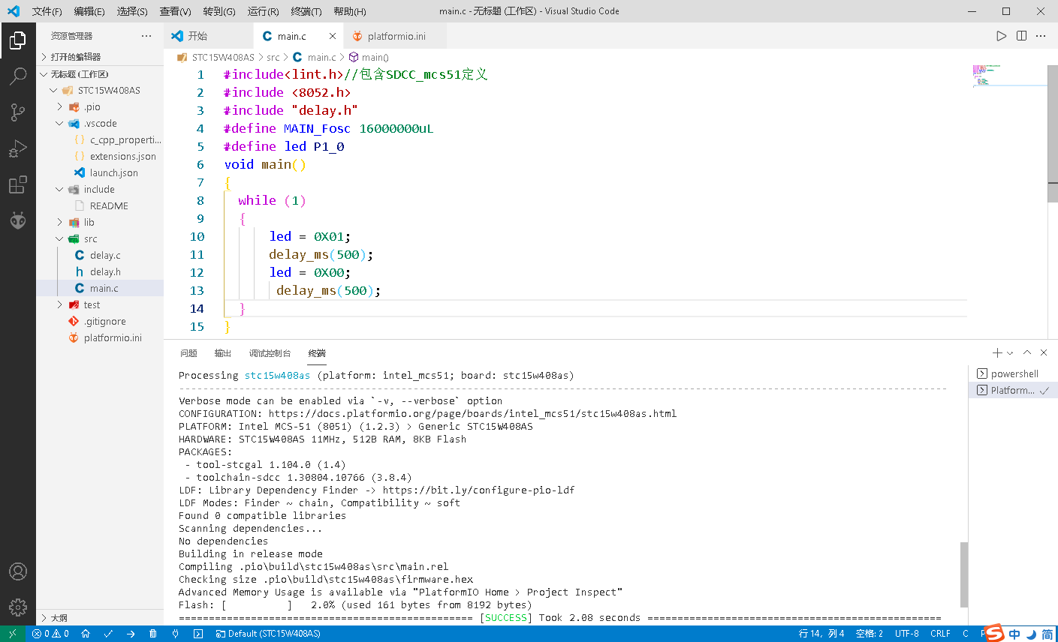Open launch.json in the explorer tree

click(x=100, y=173)
